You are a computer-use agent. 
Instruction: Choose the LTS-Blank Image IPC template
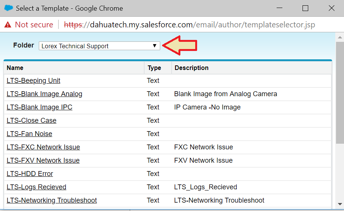[x=40, y=107]
